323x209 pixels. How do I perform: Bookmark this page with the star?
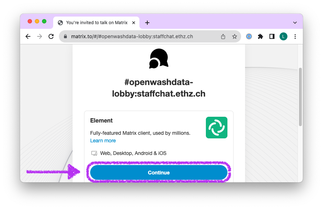[235, 36]
